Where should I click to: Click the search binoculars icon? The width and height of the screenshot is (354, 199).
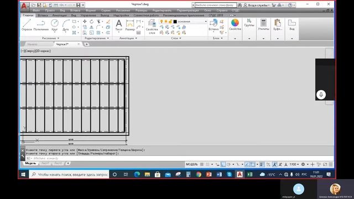[x=240, y=5]
